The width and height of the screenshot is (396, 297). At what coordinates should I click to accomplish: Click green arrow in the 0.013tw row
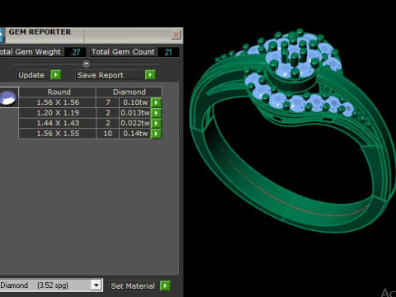tap(156, 113)
